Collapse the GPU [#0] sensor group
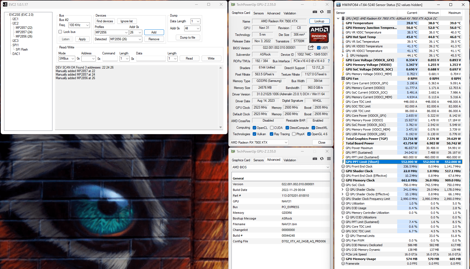The width and height of the screenshot is (470, 269). click(338, 18)
